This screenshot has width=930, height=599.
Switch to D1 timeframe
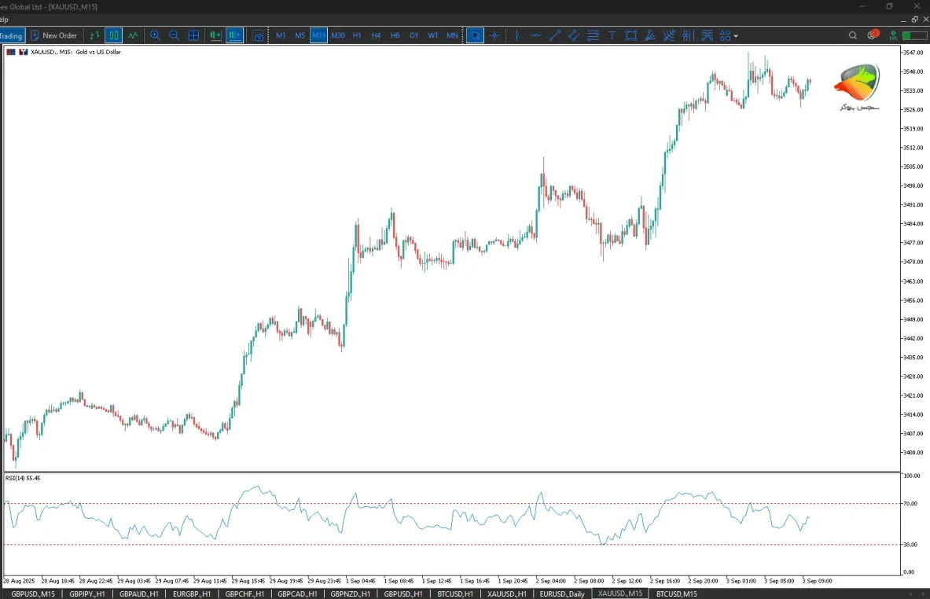pyautogui.click(x=414, y=35)
